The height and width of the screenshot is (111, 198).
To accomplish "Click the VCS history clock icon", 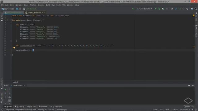I will click(x=183, y=9).
